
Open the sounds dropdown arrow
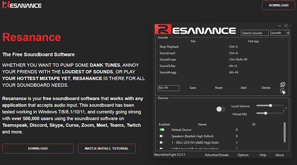(x=288, y=33)
